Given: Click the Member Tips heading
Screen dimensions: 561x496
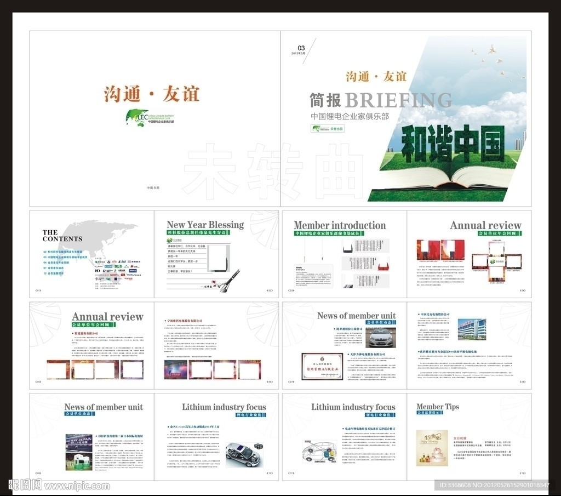Looking at the screenshot, I should click(x=438, y=407).
